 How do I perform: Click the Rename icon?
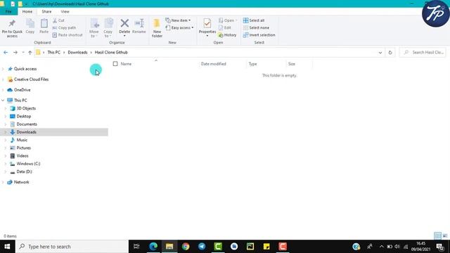[x=139, y=23]
